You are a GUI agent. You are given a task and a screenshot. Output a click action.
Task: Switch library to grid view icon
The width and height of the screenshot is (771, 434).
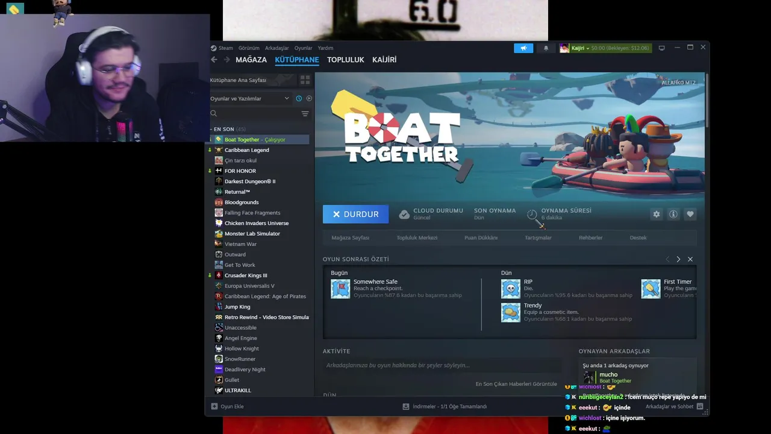click(305, 80)
